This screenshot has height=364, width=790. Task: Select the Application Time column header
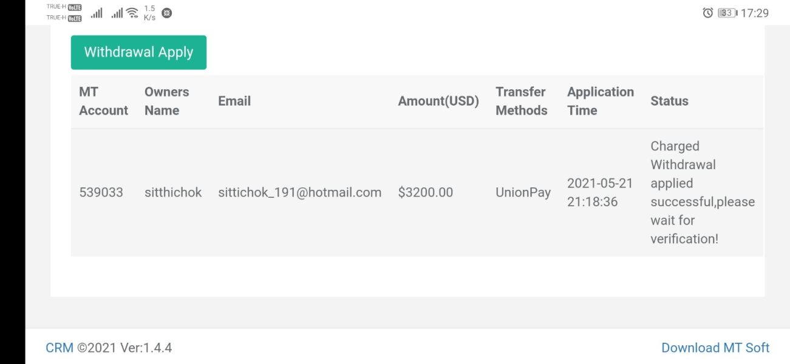(x=600, y=101)
